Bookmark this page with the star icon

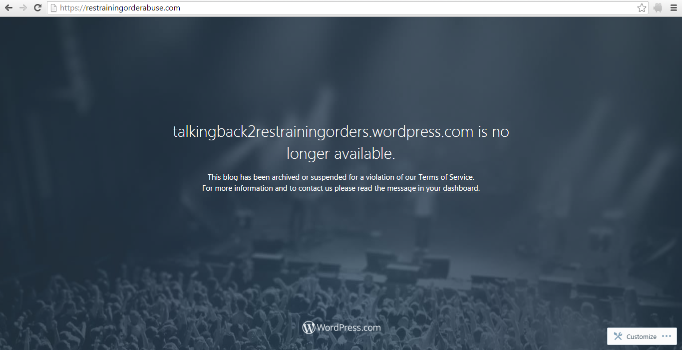642,8
